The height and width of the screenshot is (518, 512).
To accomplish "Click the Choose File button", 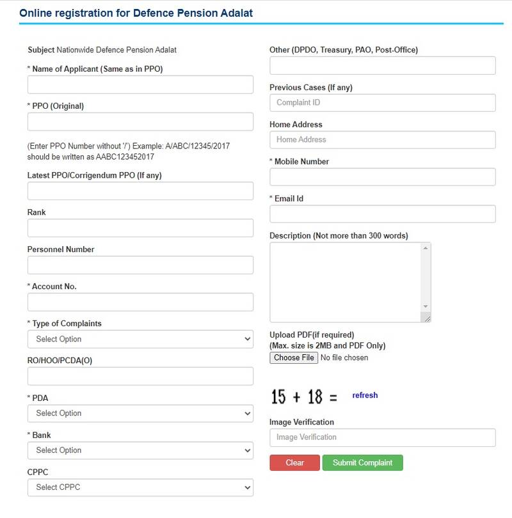I will point(294,357).
